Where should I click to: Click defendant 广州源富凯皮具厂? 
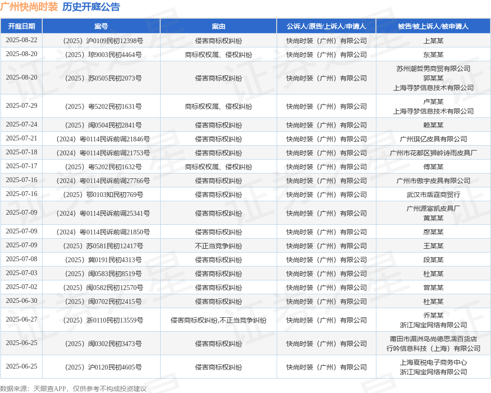tap(433, 208)
